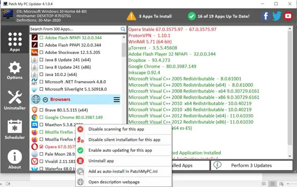This screenshot has width=297, height=187.
Task: Open the About info section
Action: pos(15,159)
